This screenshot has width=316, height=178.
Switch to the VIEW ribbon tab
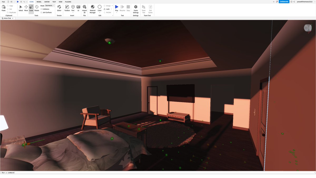61,2
